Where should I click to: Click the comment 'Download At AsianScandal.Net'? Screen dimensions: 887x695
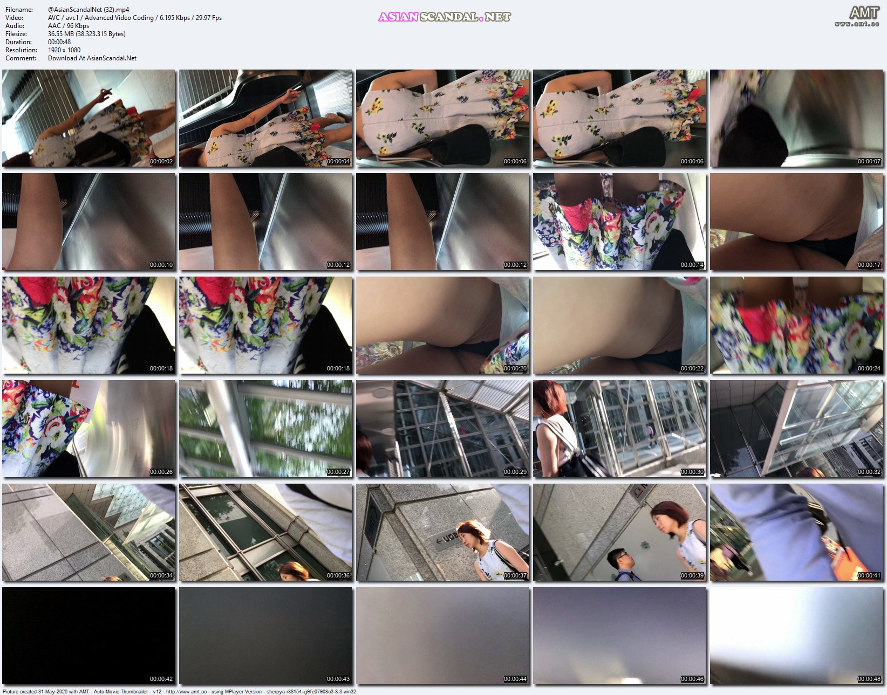tap(92, 58)
